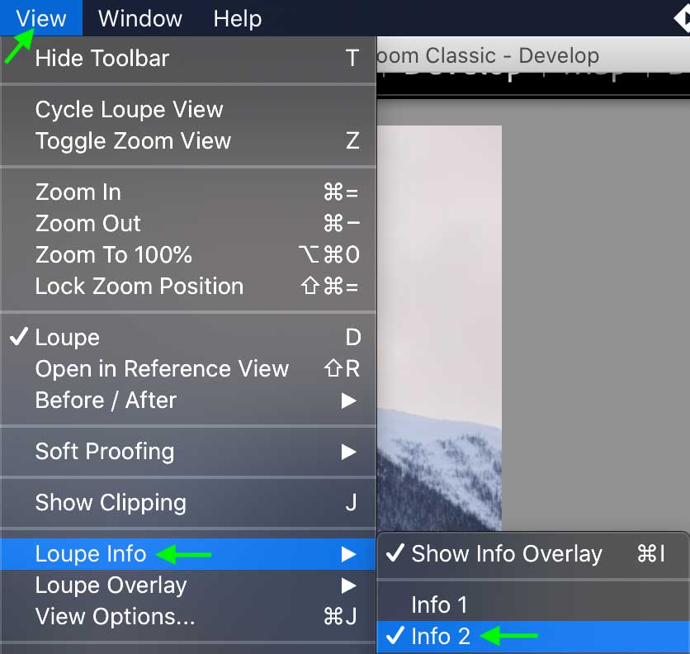Open the View menu

pos(41,18)
